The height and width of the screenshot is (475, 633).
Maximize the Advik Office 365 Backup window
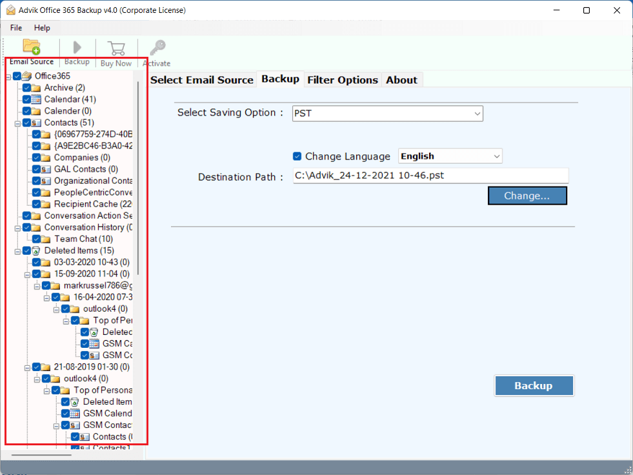[587, 10]
